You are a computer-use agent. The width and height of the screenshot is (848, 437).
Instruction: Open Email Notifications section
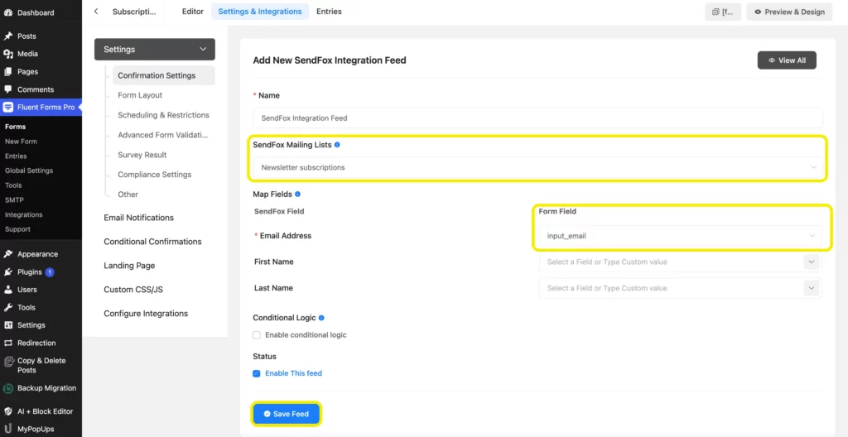coord(138,218)
